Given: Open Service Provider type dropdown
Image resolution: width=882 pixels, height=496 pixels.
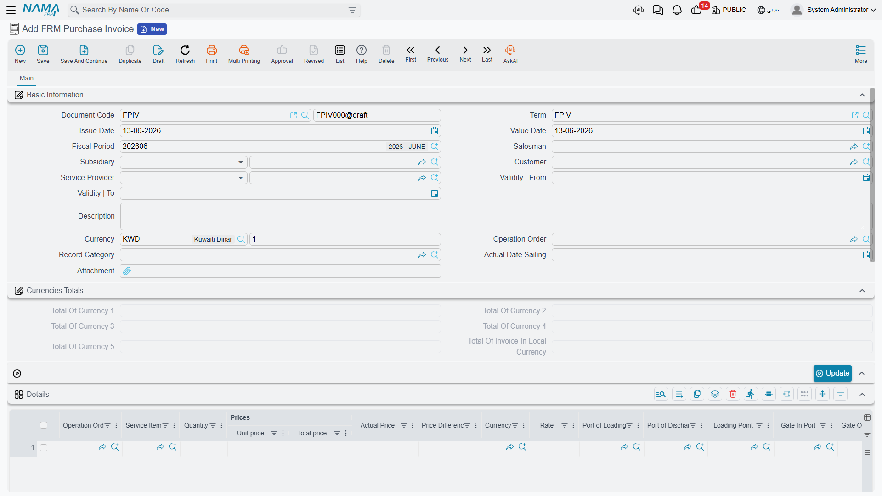Looking at the screenshot, I should click(x=241, y=178).
